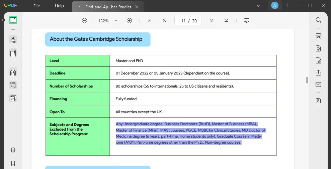The image size is (331, 169).
Task: Send file by email icon
Action: click(x=318, y=85)
